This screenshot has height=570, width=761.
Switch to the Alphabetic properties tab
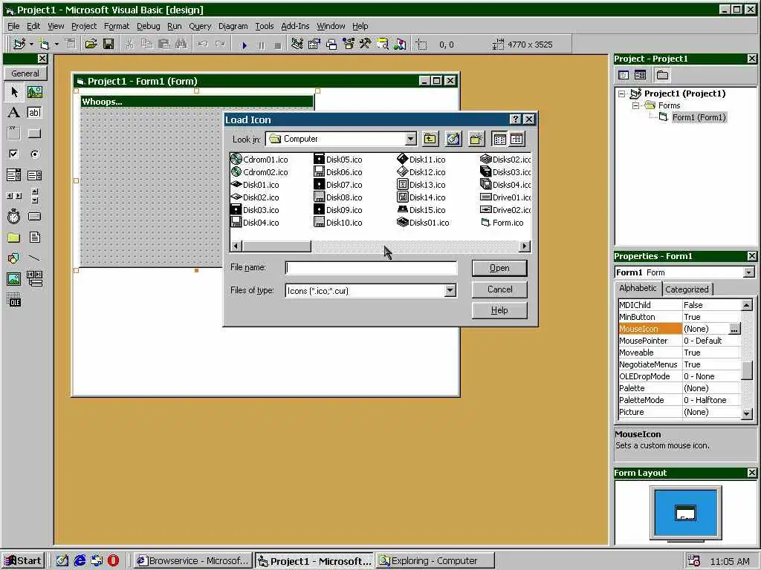click(x=638, y=288)
